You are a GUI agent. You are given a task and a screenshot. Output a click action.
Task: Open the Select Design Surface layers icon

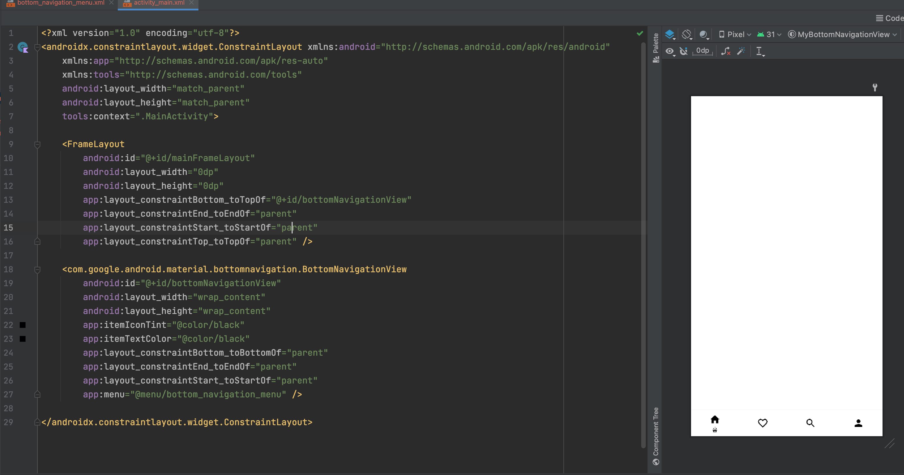670,34
